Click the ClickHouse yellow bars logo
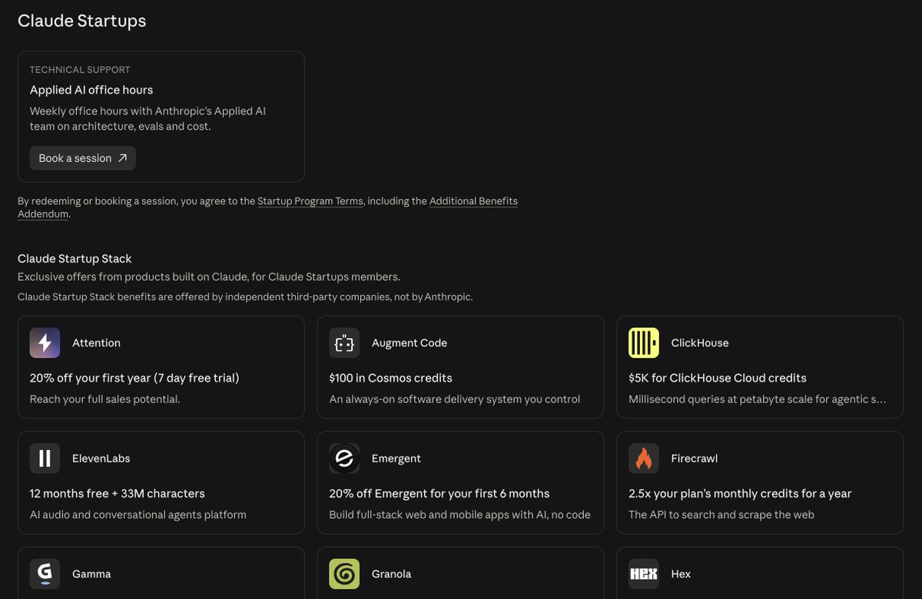Image resolution: width=922 pixels, height=599 pixels. [644, 343]
